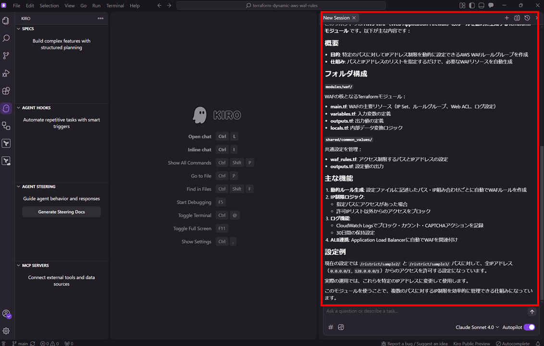Click the chat panel vertical scrollbar
The height and width of the screenshot is (346, 544).
542,222
